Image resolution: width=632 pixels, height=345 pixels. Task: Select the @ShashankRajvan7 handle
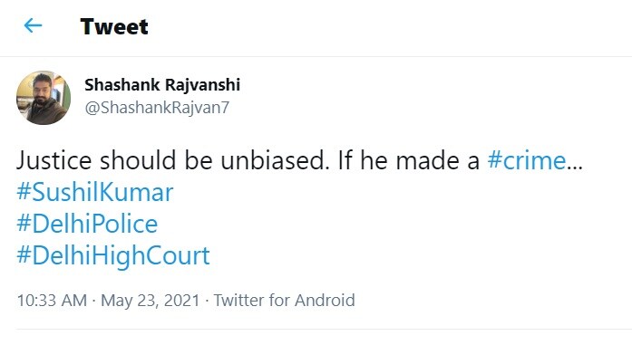point(157,108)
